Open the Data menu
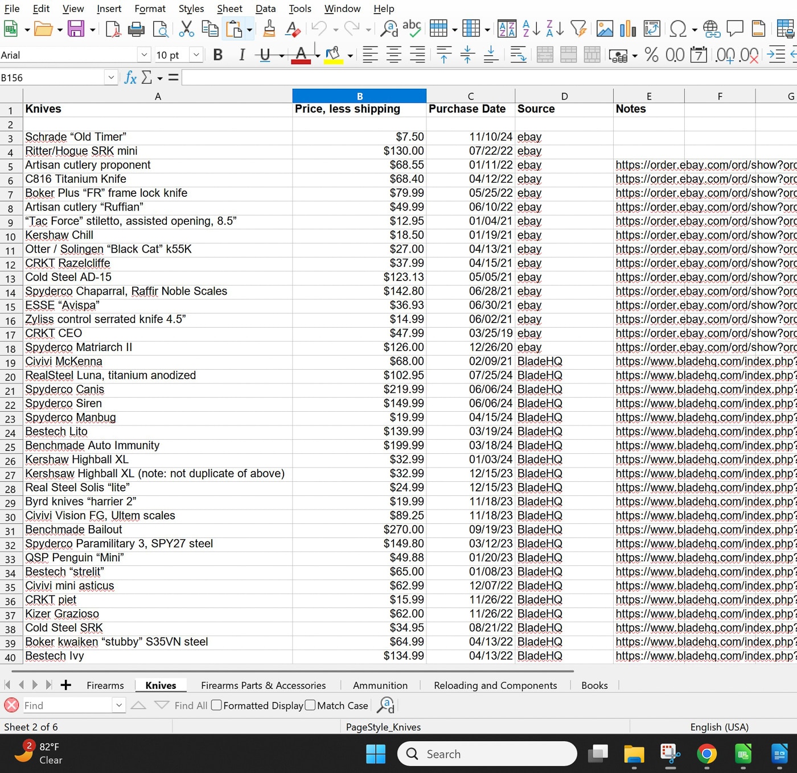 point(265,9)
